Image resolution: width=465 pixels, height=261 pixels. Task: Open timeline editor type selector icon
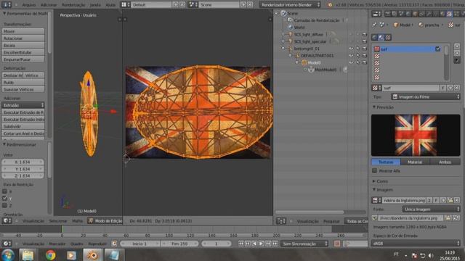(x=7, y=244)
